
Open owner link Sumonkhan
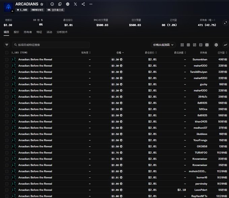(200, 59)
